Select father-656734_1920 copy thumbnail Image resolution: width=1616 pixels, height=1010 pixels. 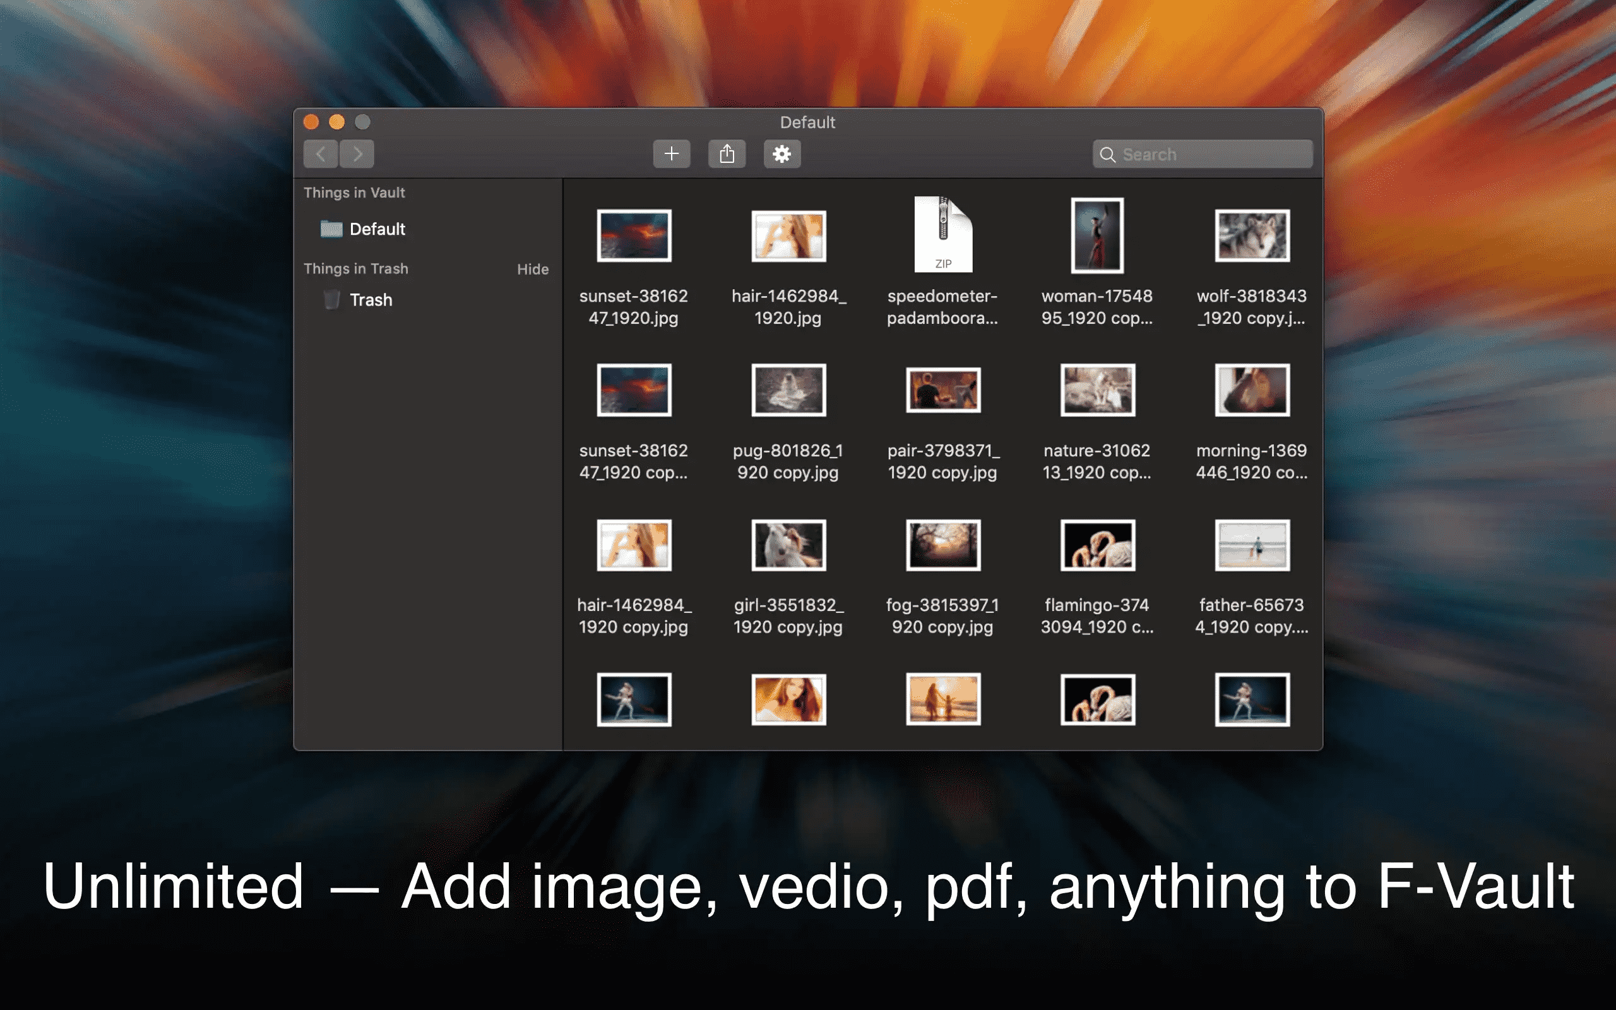click(1252, 545)
